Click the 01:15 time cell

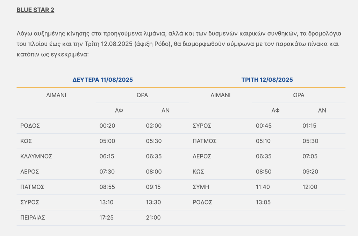click(309, 126)
